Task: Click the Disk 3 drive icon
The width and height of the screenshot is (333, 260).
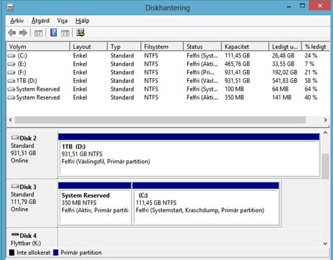Action: 15,186
